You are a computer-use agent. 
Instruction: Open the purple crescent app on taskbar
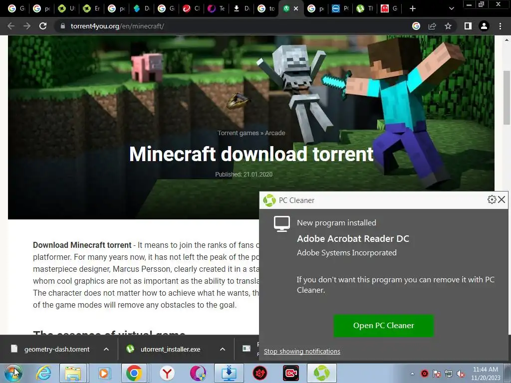pos(198,373)
